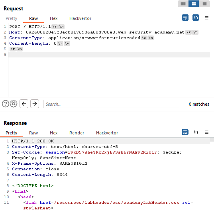The width and height of the screenshot is (216, 211).
Task: Focus the Search input field
Action: (x=112, y=104)
